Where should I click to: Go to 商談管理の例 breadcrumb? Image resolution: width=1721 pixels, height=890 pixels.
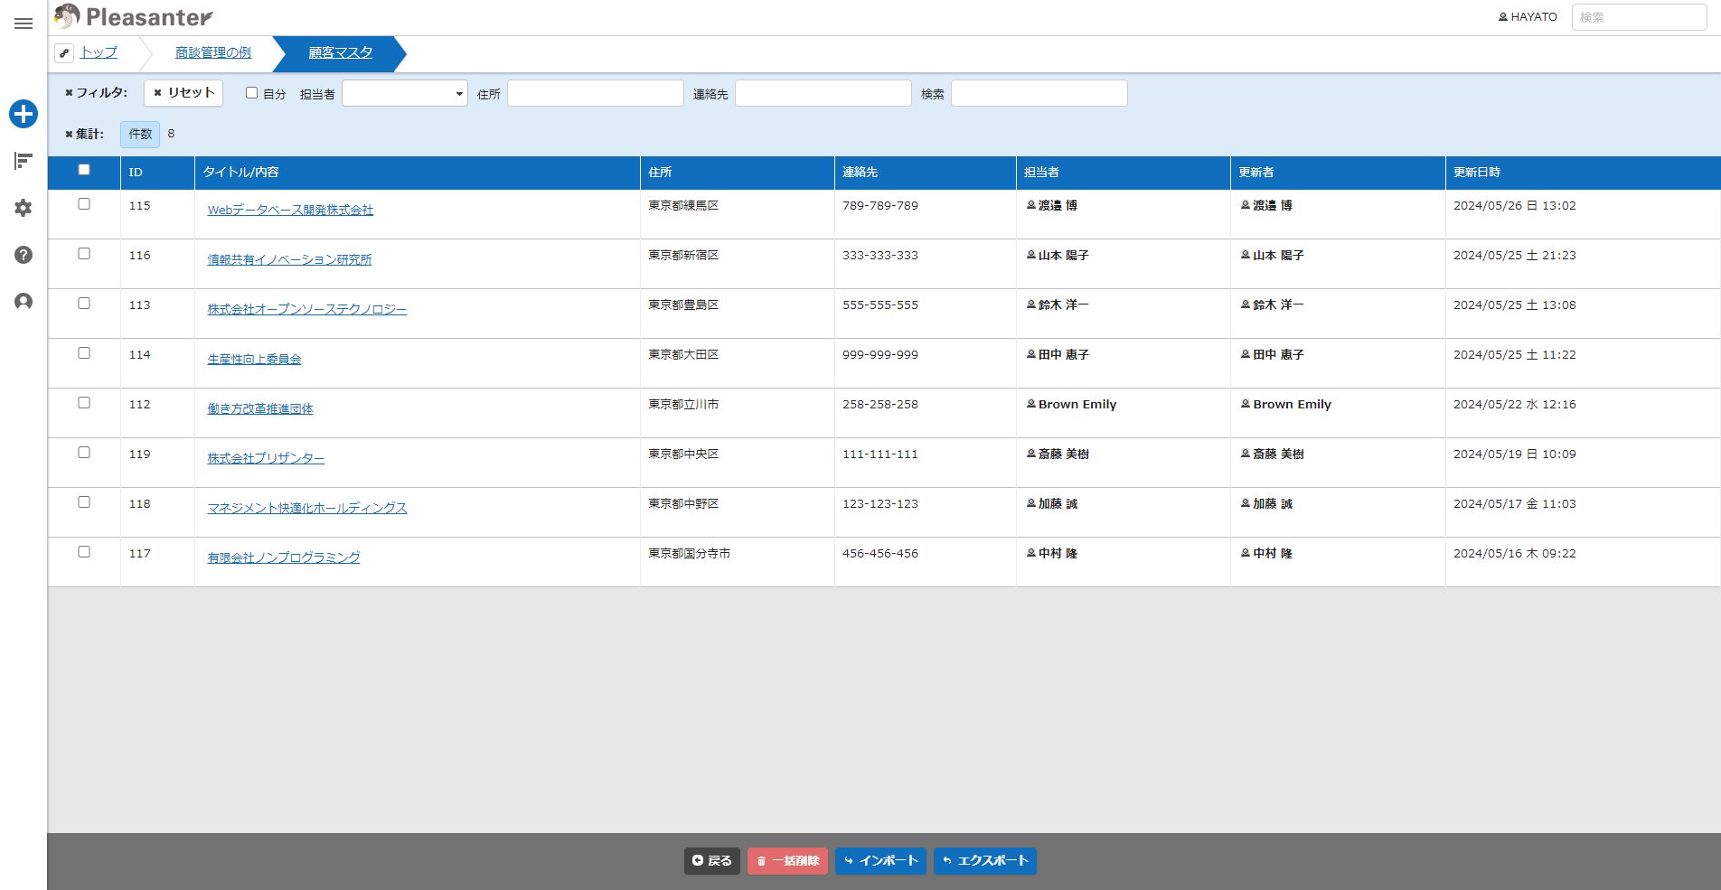coord(213,53)
